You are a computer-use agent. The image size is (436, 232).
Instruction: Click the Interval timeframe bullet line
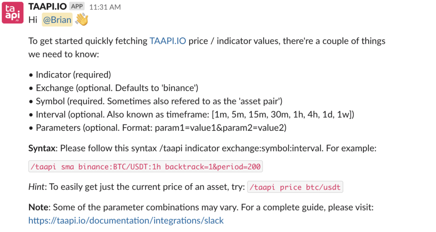click(195, 115)
